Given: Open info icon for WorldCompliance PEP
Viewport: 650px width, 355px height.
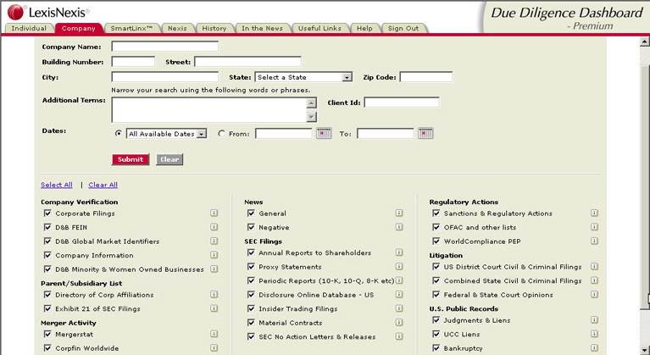Looking at the screenshot, I should [594, 241].
